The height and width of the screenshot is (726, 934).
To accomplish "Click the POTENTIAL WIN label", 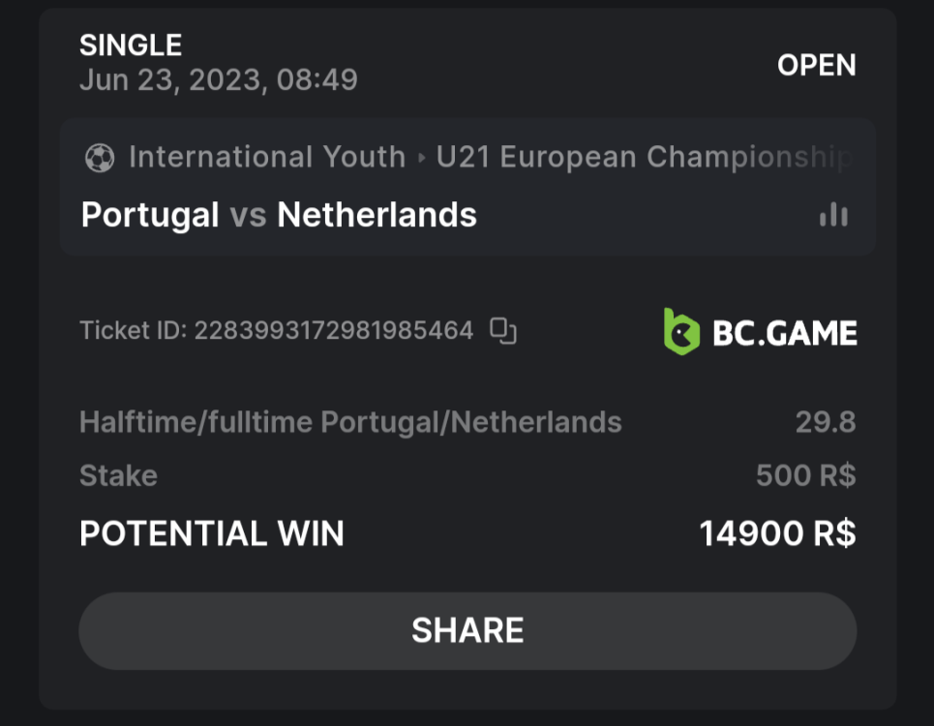I will (x=211, y=533).
